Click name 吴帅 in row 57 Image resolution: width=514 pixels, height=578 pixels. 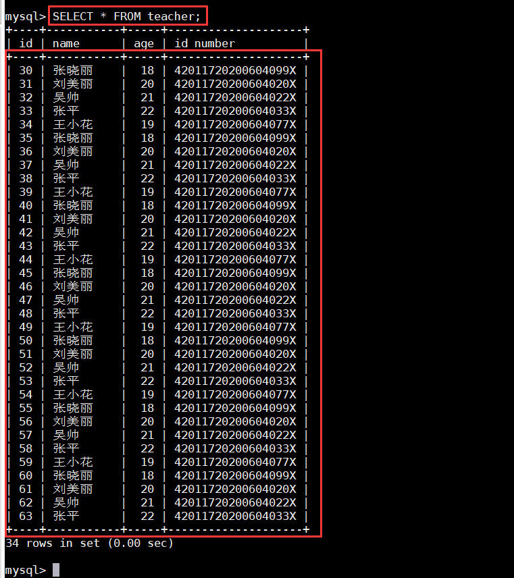(x=66, y=435)
